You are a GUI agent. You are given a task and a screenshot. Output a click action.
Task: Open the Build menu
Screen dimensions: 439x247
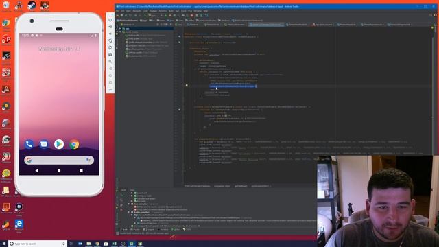pyautogui.click(x=171, y=11)
